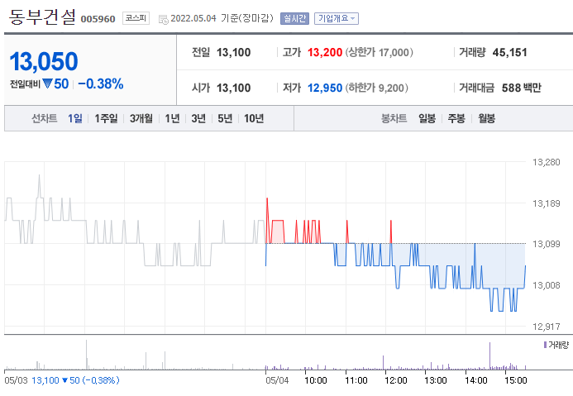Viewport: 573px width, 396px height.
Task: Select the 5년 line chart tab
Action: (225, 118)
